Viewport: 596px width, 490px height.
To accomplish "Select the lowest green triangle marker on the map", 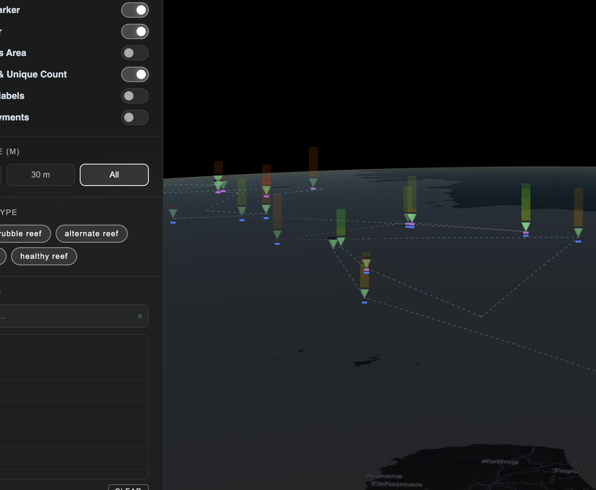I will [x=364, y=294].
